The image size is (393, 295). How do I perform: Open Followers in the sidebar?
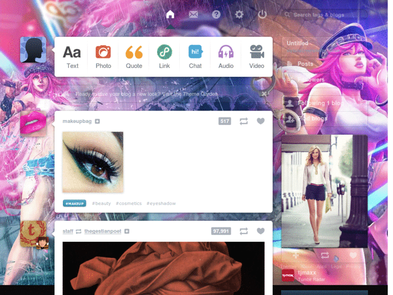pos(325,80)
